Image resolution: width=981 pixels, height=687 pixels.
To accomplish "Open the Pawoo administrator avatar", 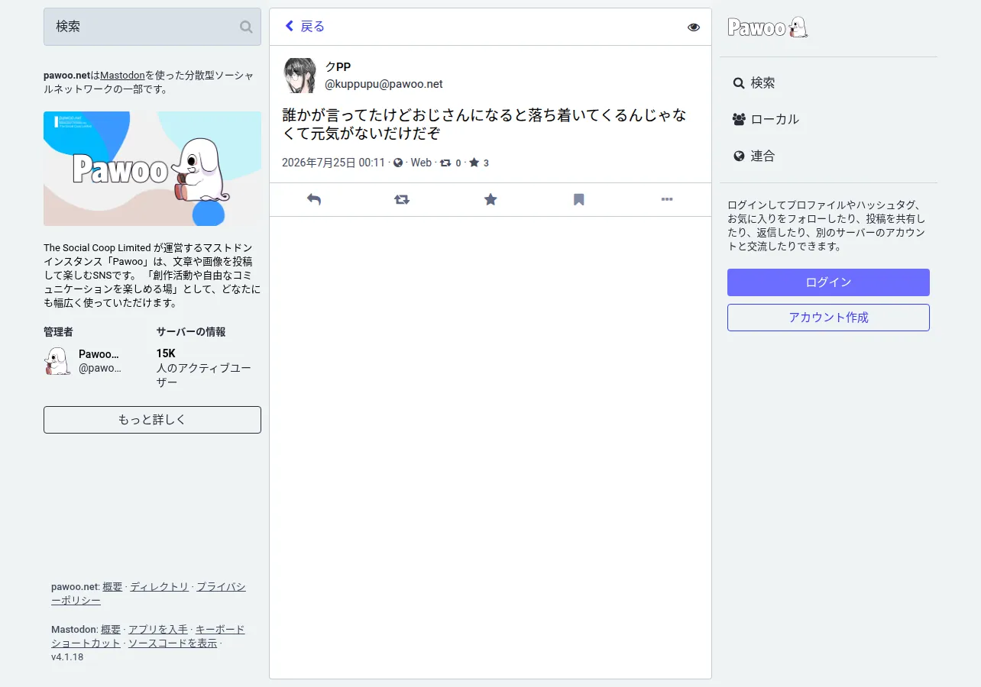I will pos(57,361).
